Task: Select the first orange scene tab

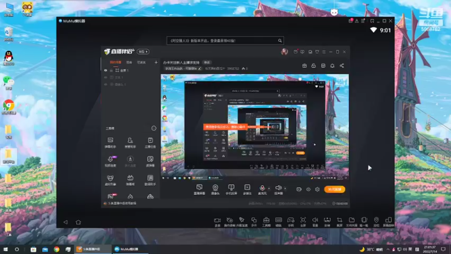Action: coord(116,63)
